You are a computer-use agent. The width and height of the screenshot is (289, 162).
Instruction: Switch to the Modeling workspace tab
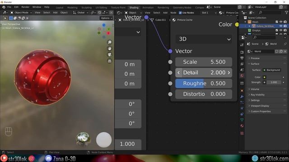[x=72, y=8]
